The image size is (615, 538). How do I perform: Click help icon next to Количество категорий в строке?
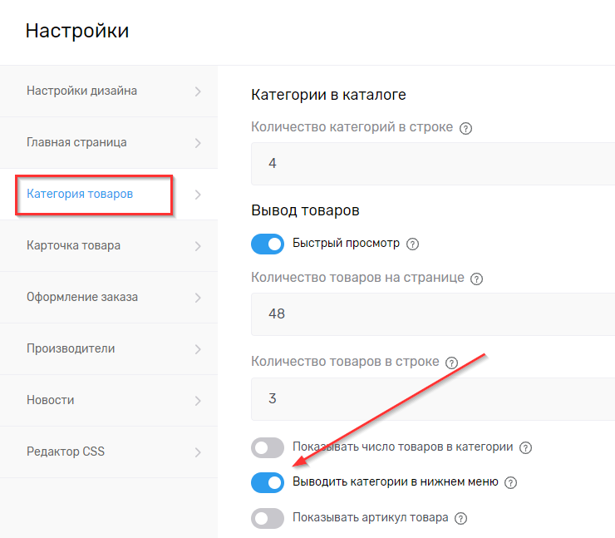point(466,128)
